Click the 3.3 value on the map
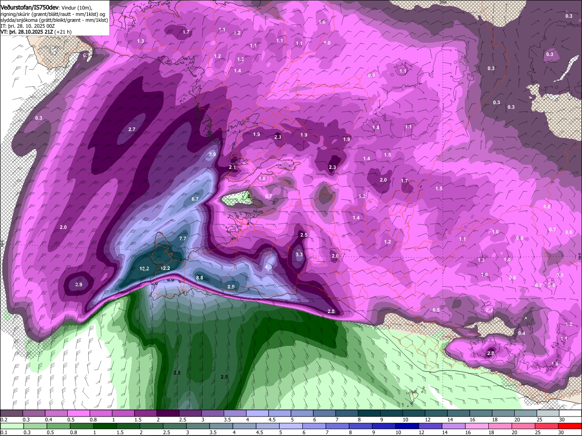The image size is (582, 436). [299, 255]
